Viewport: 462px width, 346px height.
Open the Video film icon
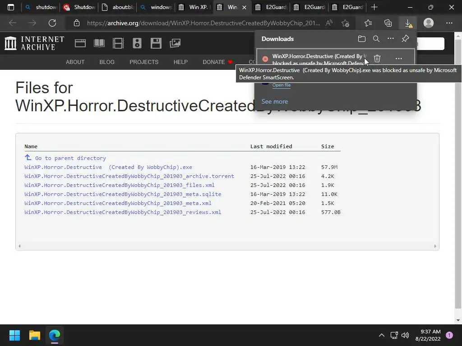coord(118,43)
